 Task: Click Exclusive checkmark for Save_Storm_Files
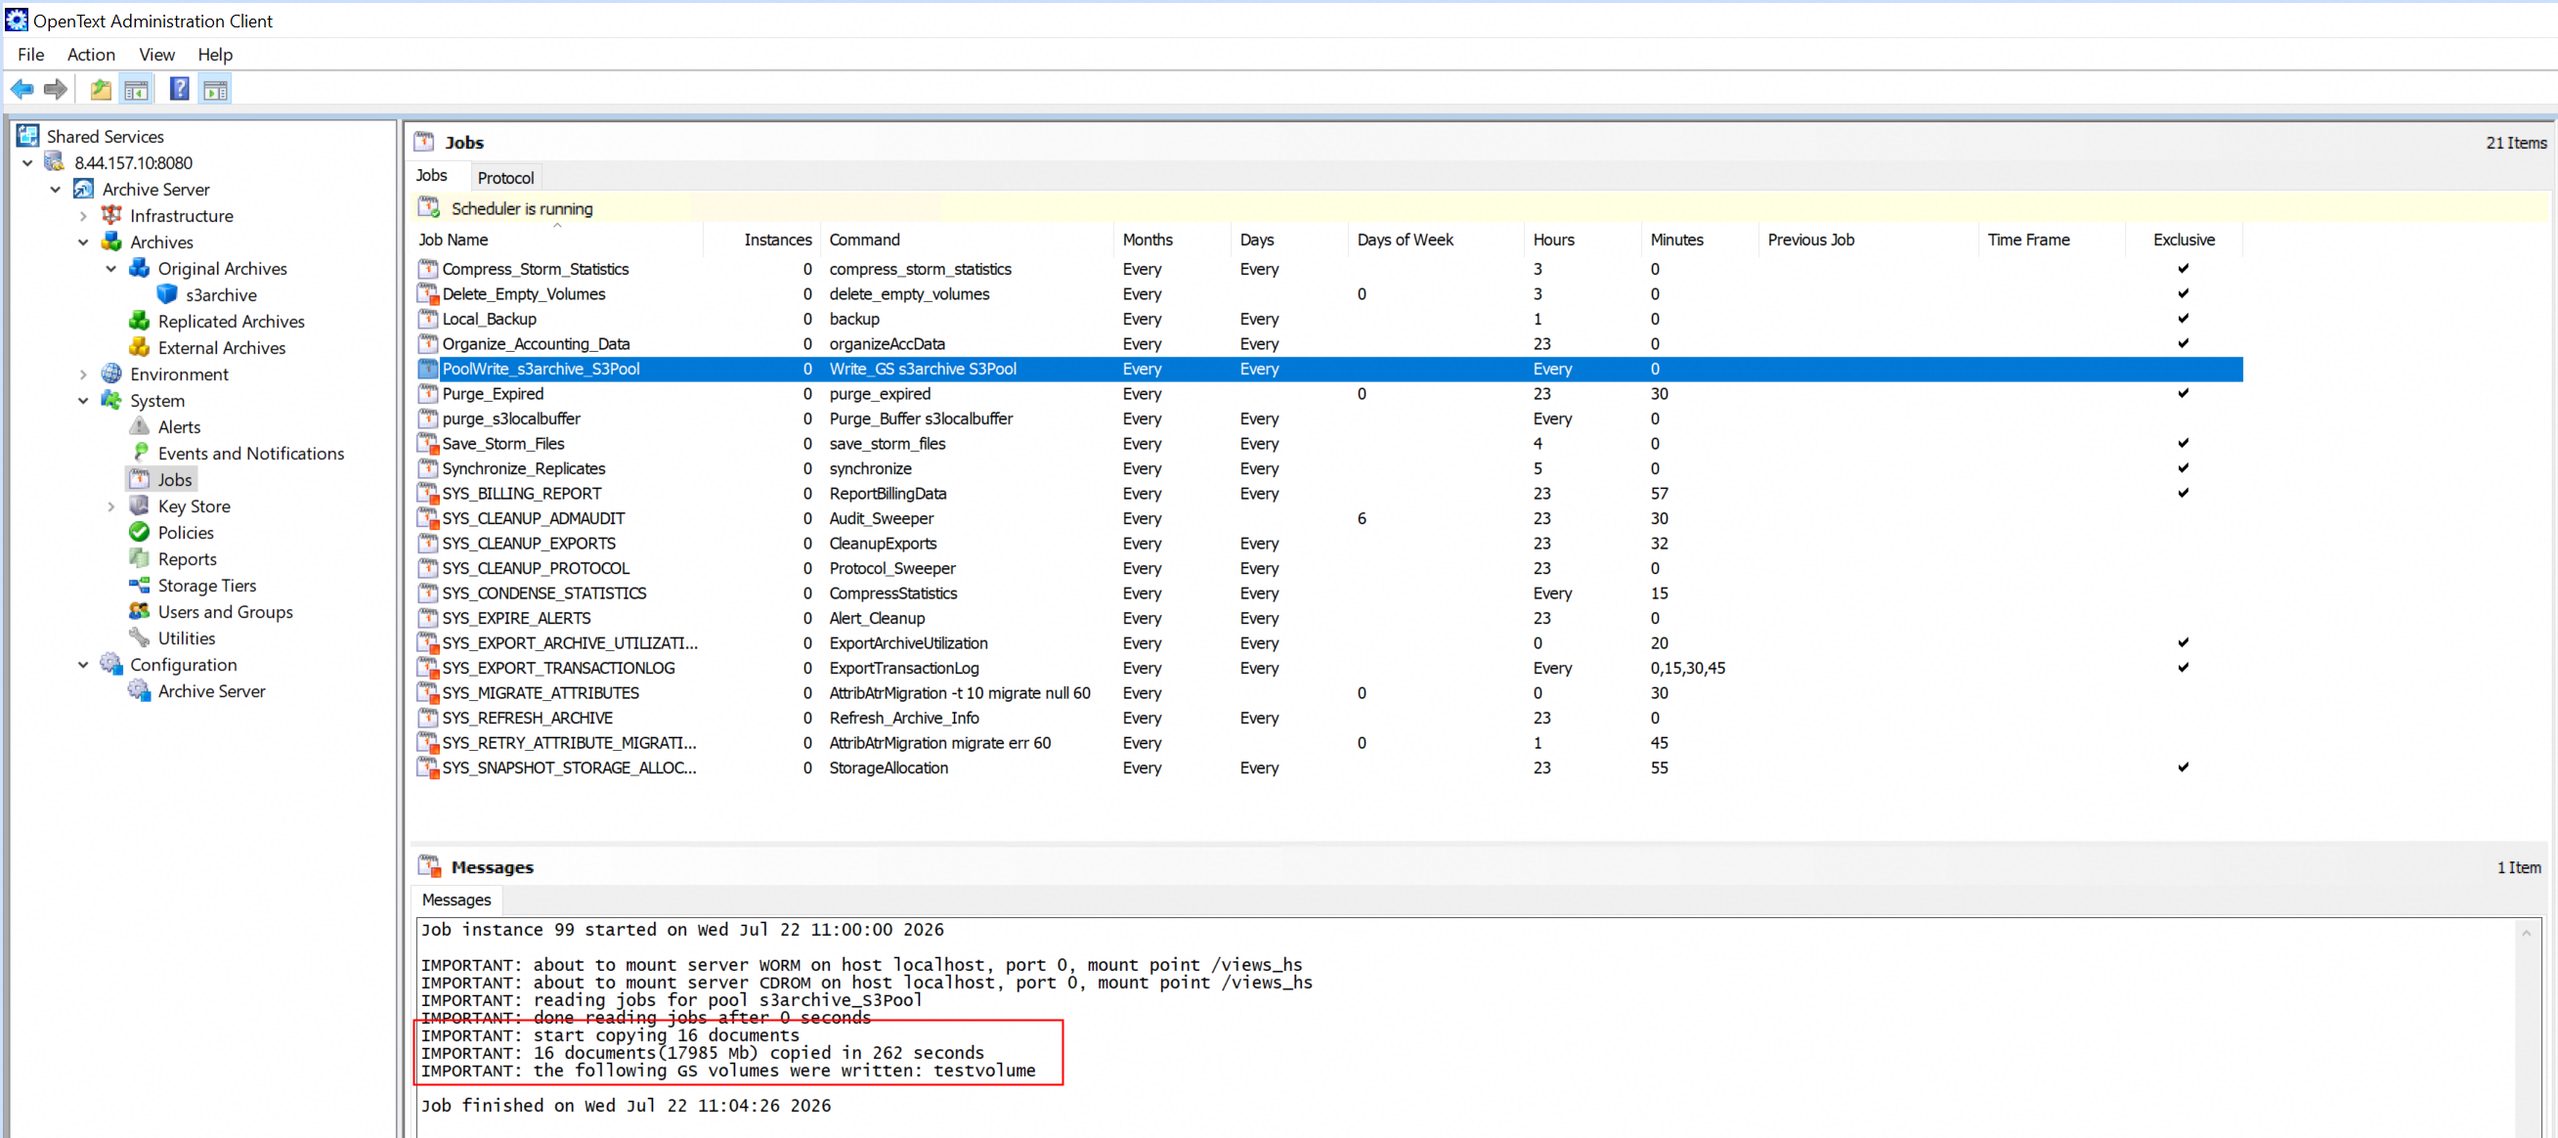point(2183,443)
